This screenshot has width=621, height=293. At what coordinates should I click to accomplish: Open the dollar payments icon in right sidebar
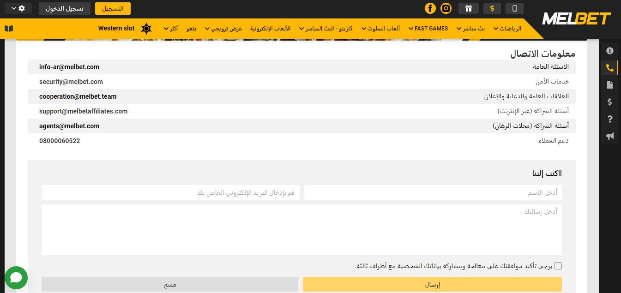[609, 102]
